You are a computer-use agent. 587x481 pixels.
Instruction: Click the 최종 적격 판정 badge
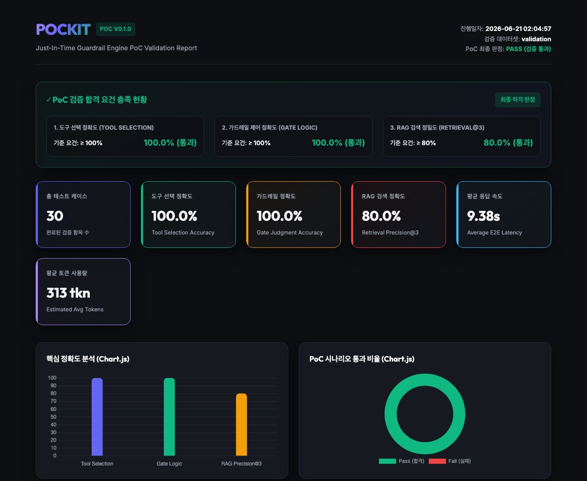click(x=518, y=100)
